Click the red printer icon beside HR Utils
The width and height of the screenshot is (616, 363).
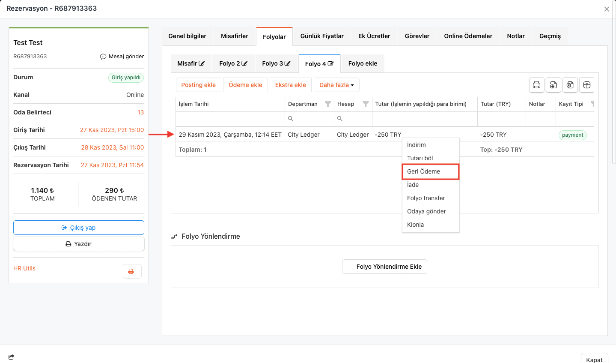[x=132, y=271]
